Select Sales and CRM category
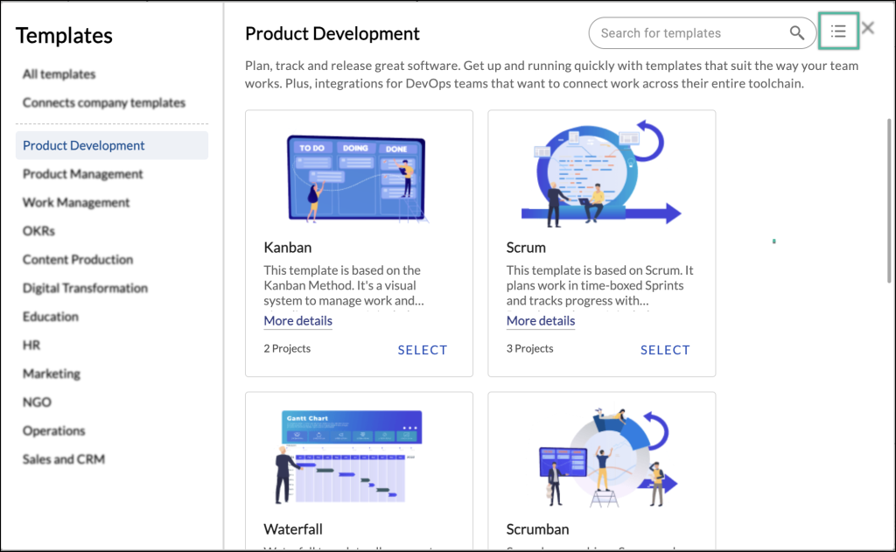This screenshot has width=896, height=552. tap(64, 459)
